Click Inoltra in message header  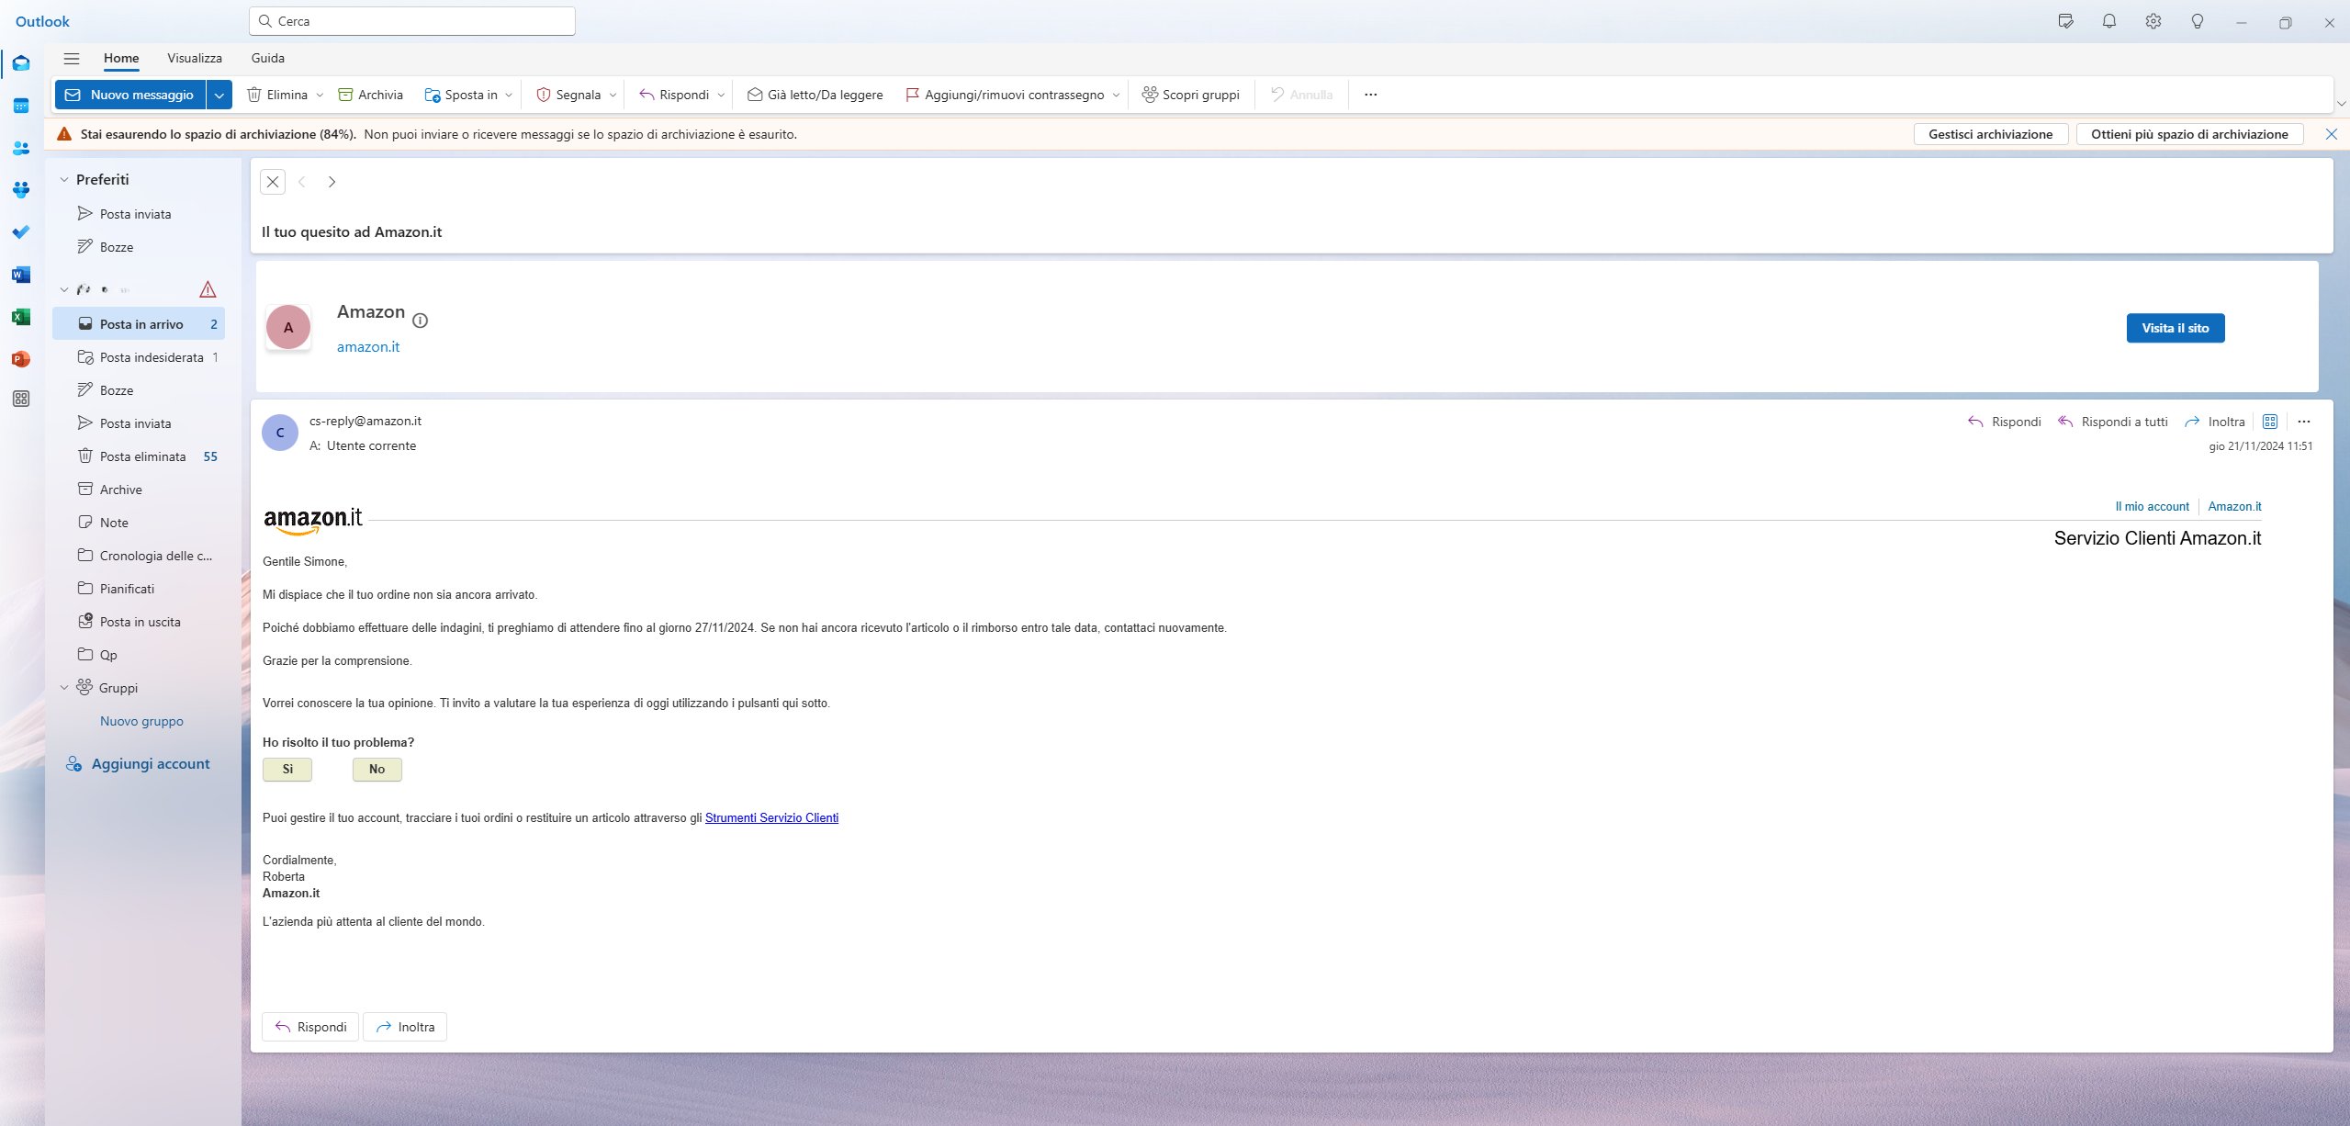(2214, 422)
